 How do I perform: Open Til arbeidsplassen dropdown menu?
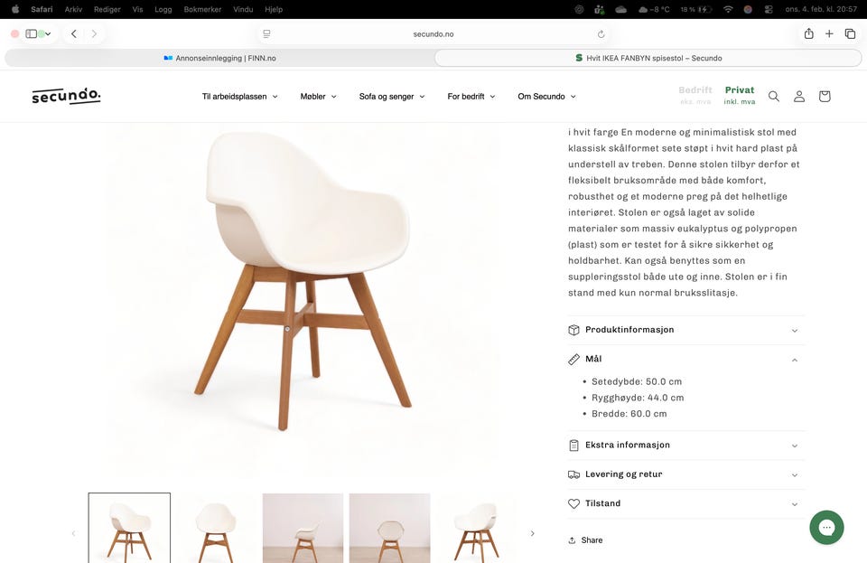point(239,96)
